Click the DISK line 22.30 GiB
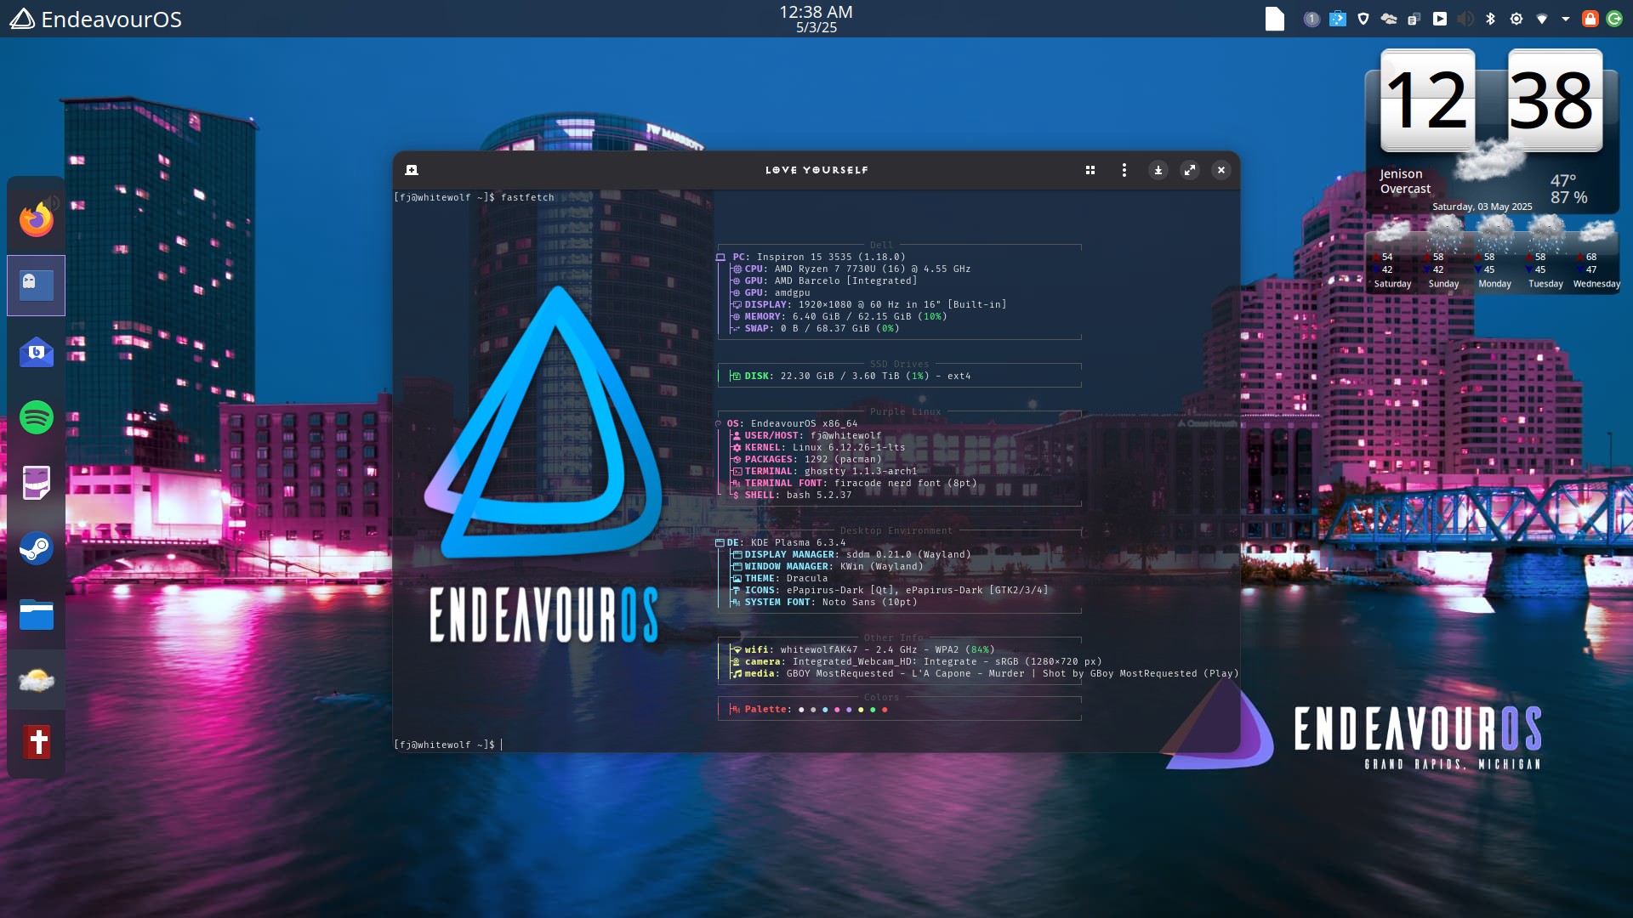Image resolution: width=1633 pixels, height=918 pixels. (x=850, y=376)
